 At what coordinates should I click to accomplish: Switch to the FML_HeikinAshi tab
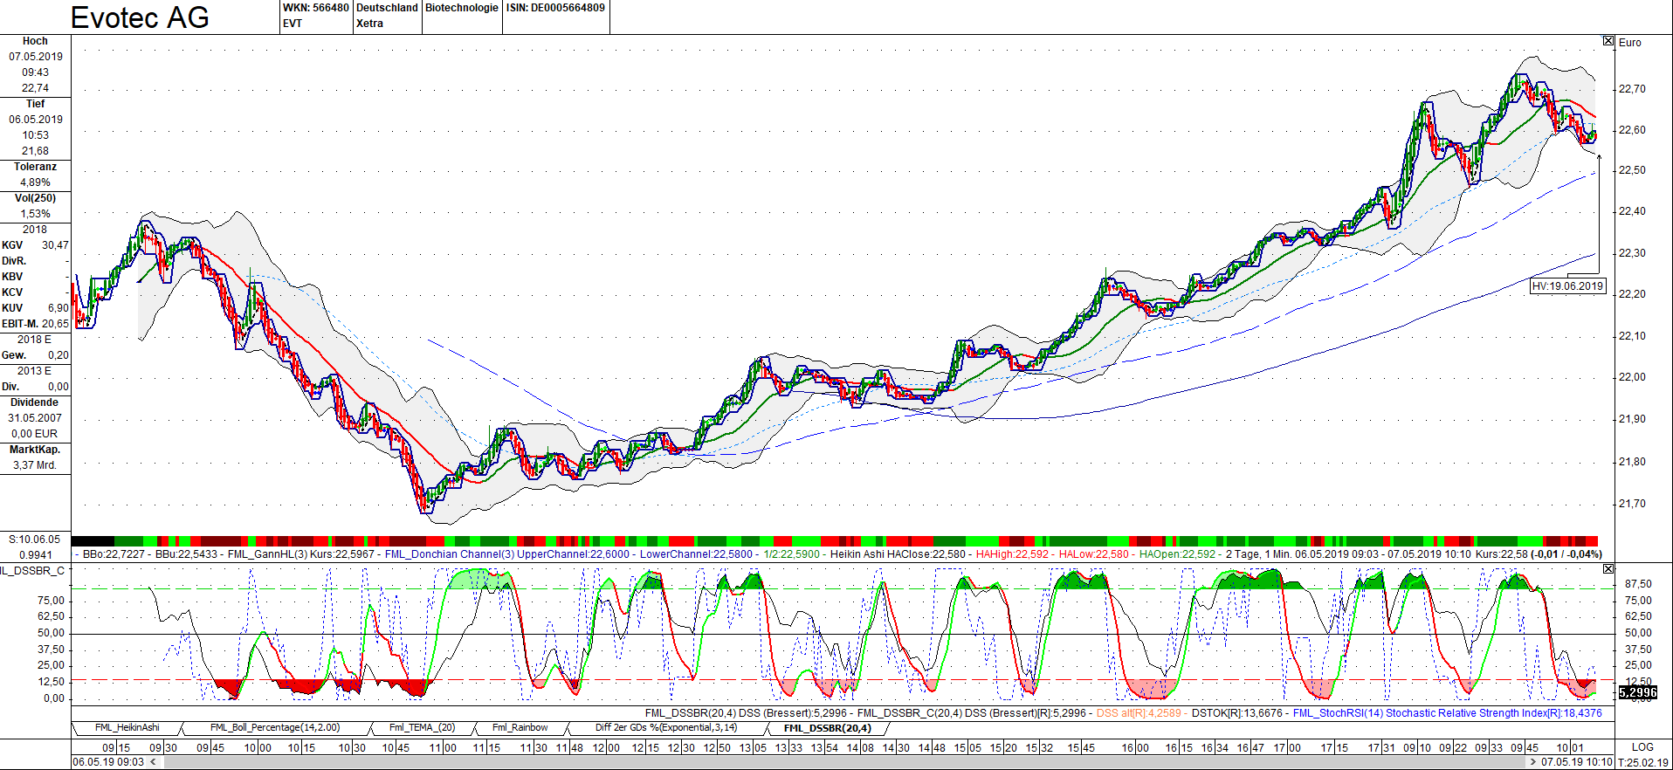pos(127,727)
